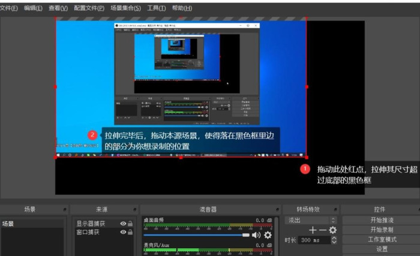Click the 300 ms duration field
This screenshot has width=420, height=256.
(x=314, y=240)
